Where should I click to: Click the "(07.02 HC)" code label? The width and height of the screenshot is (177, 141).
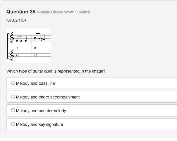coord(16,20)
